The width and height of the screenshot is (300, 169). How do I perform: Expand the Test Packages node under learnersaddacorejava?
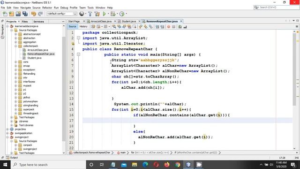pos(12,117)
